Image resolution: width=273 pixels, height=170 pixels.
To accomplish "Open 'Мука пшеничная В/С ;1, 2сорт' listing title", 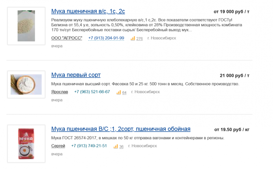I will pyautogui.click(x=121, y=129).
